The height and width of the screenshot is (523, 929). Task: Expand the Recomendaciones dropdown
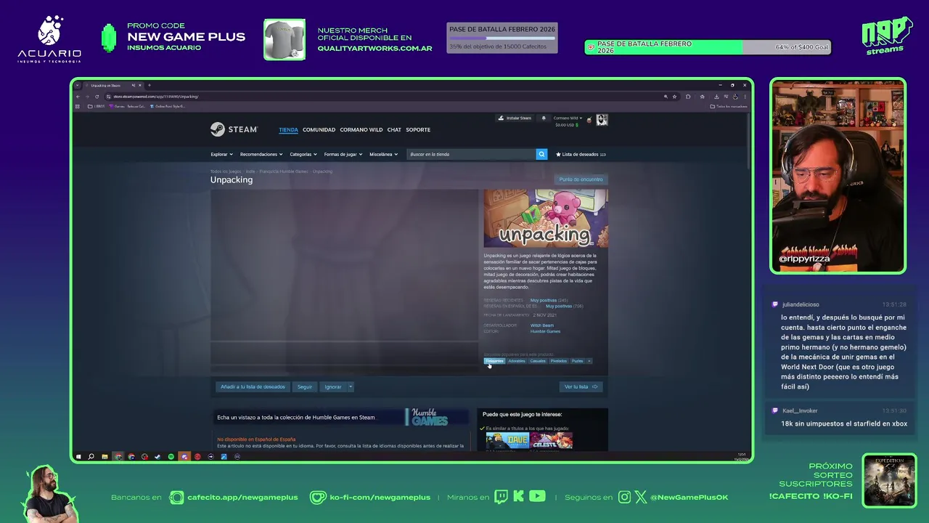261,154
